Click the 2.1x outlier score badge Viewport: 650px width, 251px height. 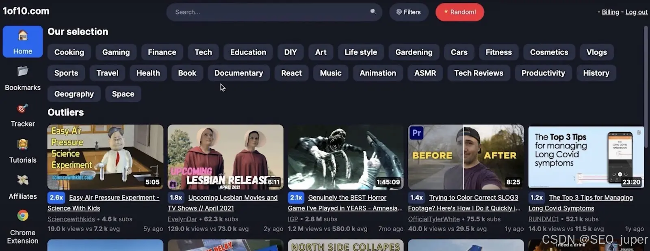click(x=296, y=197)
